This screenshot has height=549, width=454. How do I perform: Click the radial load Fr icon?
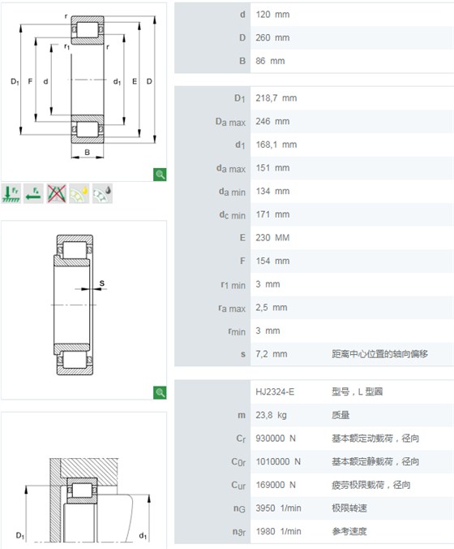click(x=11, y=193)
